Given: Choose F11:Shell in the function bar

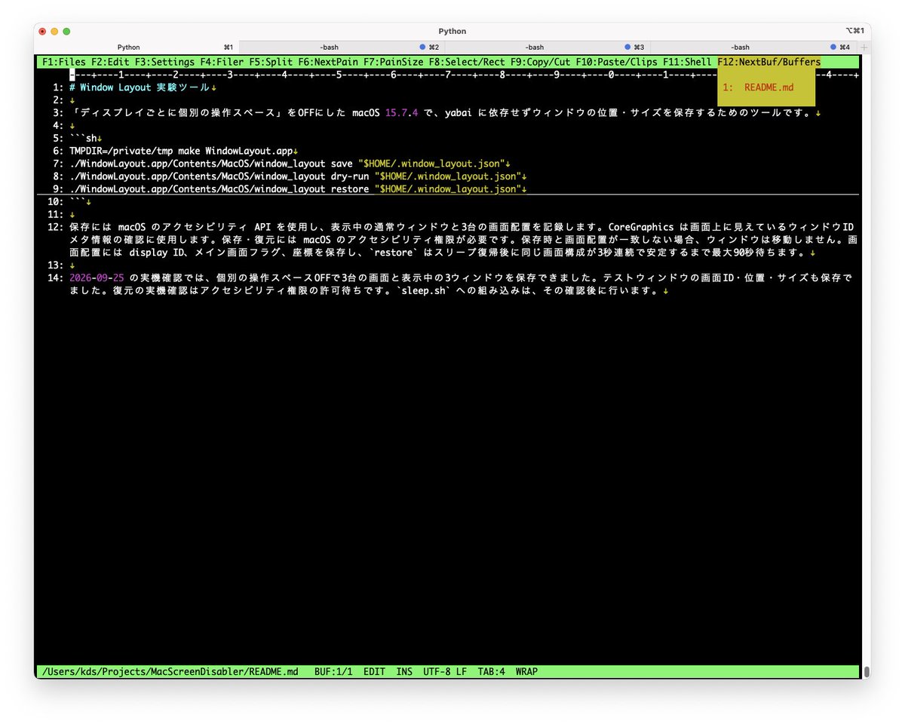Looking at the screenshot, I should [x=687, y=62].
